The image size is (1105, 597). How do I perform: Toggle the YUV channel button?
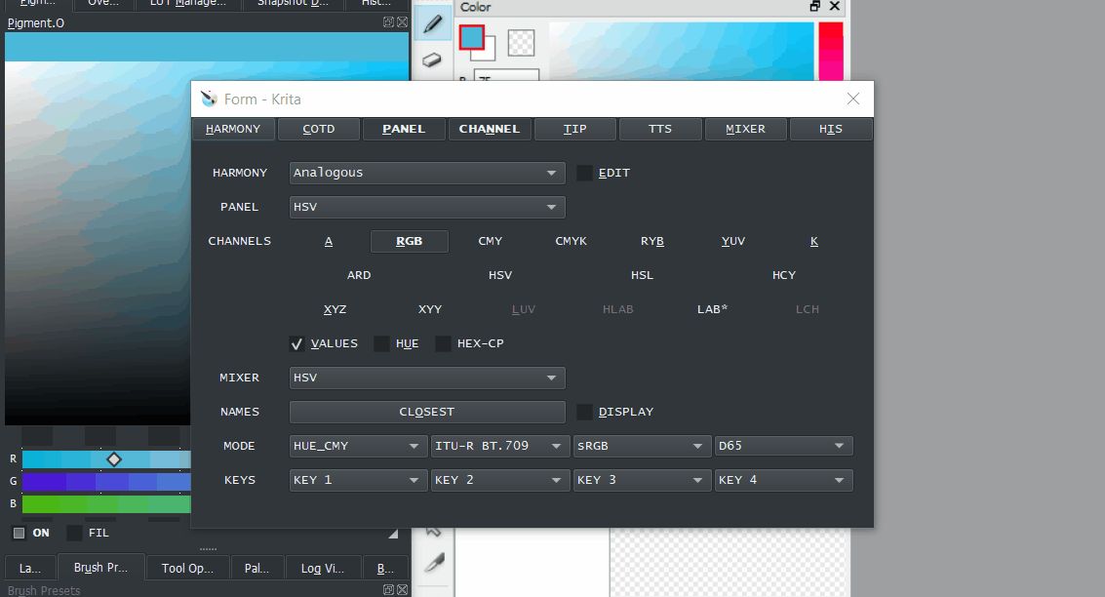click(x=732, y=241)
